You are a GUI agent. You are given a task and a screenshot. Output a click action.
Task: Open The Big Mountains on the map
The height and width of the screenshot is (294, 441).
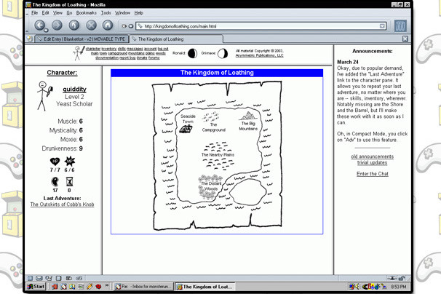248,121
